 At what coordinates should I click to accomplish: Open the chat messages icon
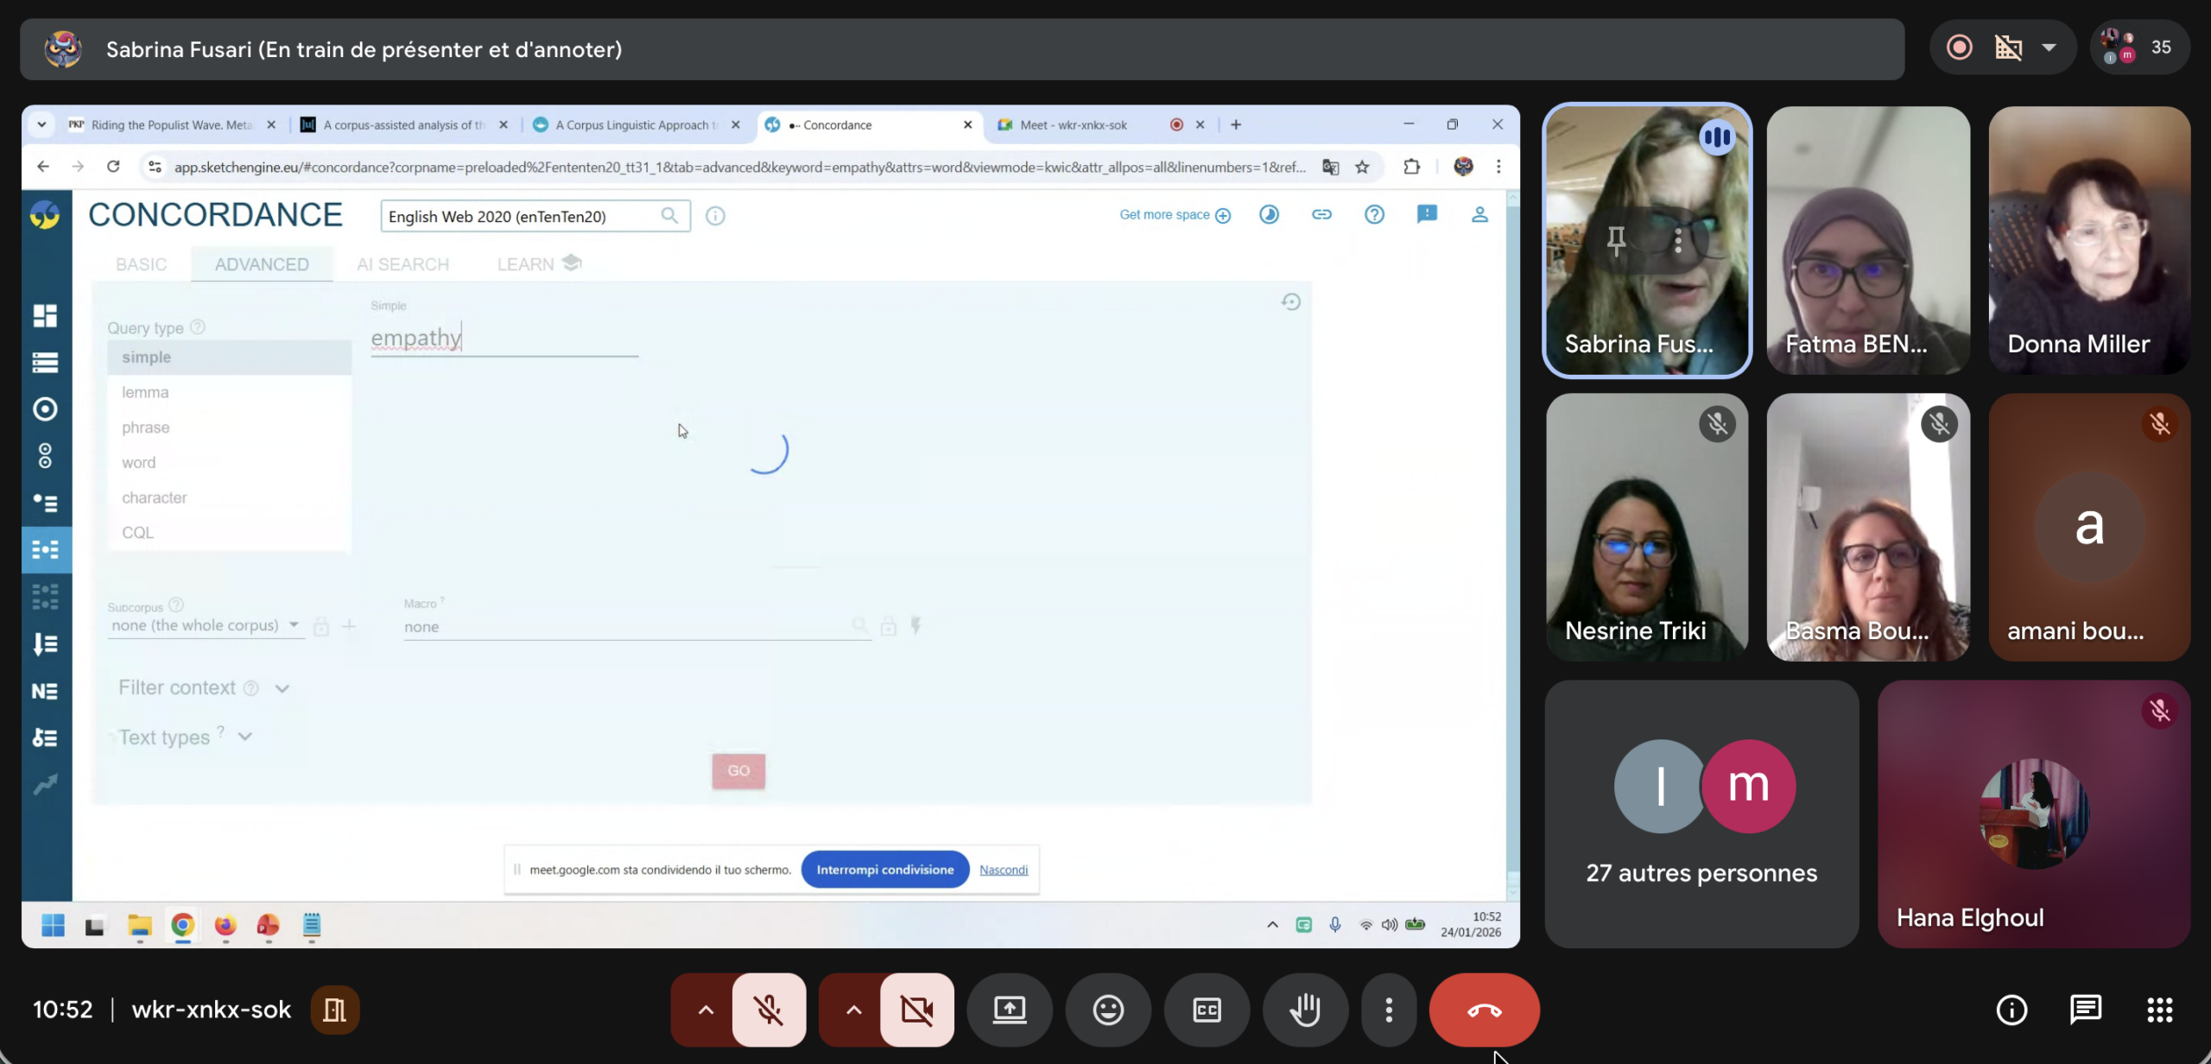[2086, 1010]
